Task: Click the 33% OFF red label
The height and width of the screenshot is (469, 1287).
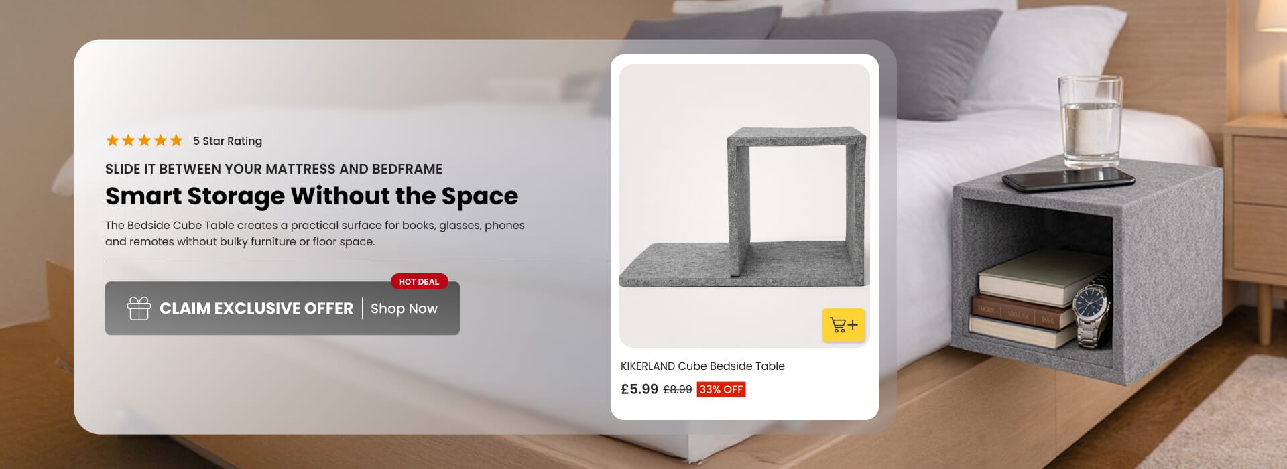Action: [721, 389]
